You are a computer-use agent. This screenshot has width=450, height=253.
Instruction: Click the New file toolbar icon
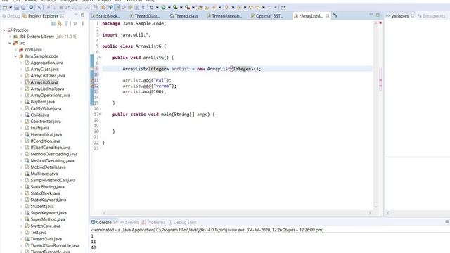click(x=5, y=8)
